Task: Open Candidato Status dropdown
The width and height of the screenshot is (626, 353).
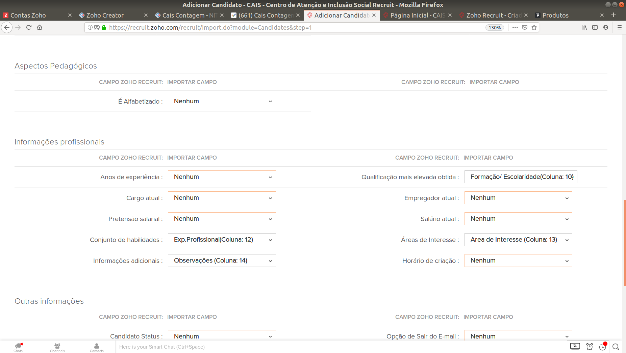Action: tap(222, 335)
